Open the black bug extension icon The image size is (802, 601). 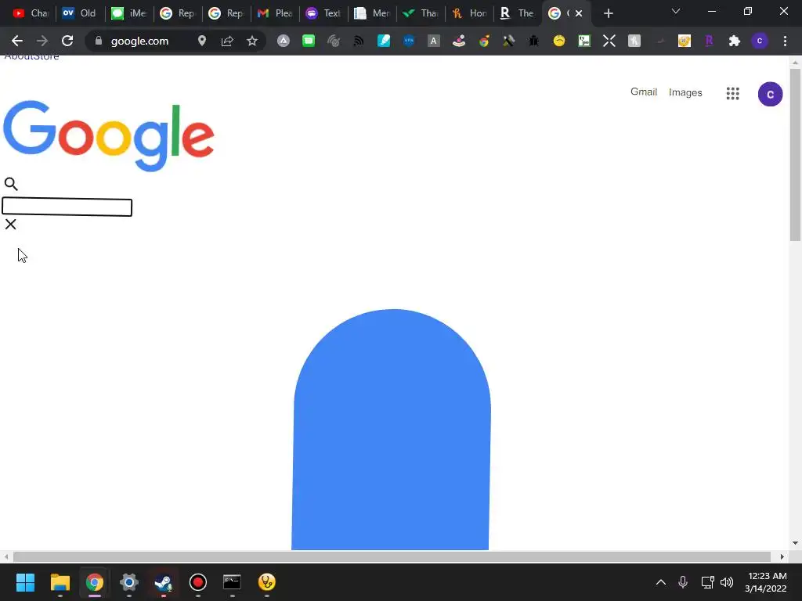pos(533,41)
